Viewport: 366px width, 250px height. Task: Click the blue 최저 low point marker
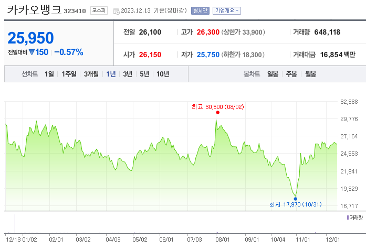click(x=296, y=199)
